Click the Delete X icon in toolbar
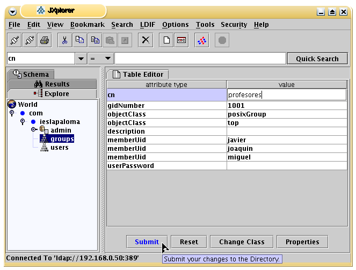Image resolution: width=356 pixels, height=270 pixels. pos(146,40)
